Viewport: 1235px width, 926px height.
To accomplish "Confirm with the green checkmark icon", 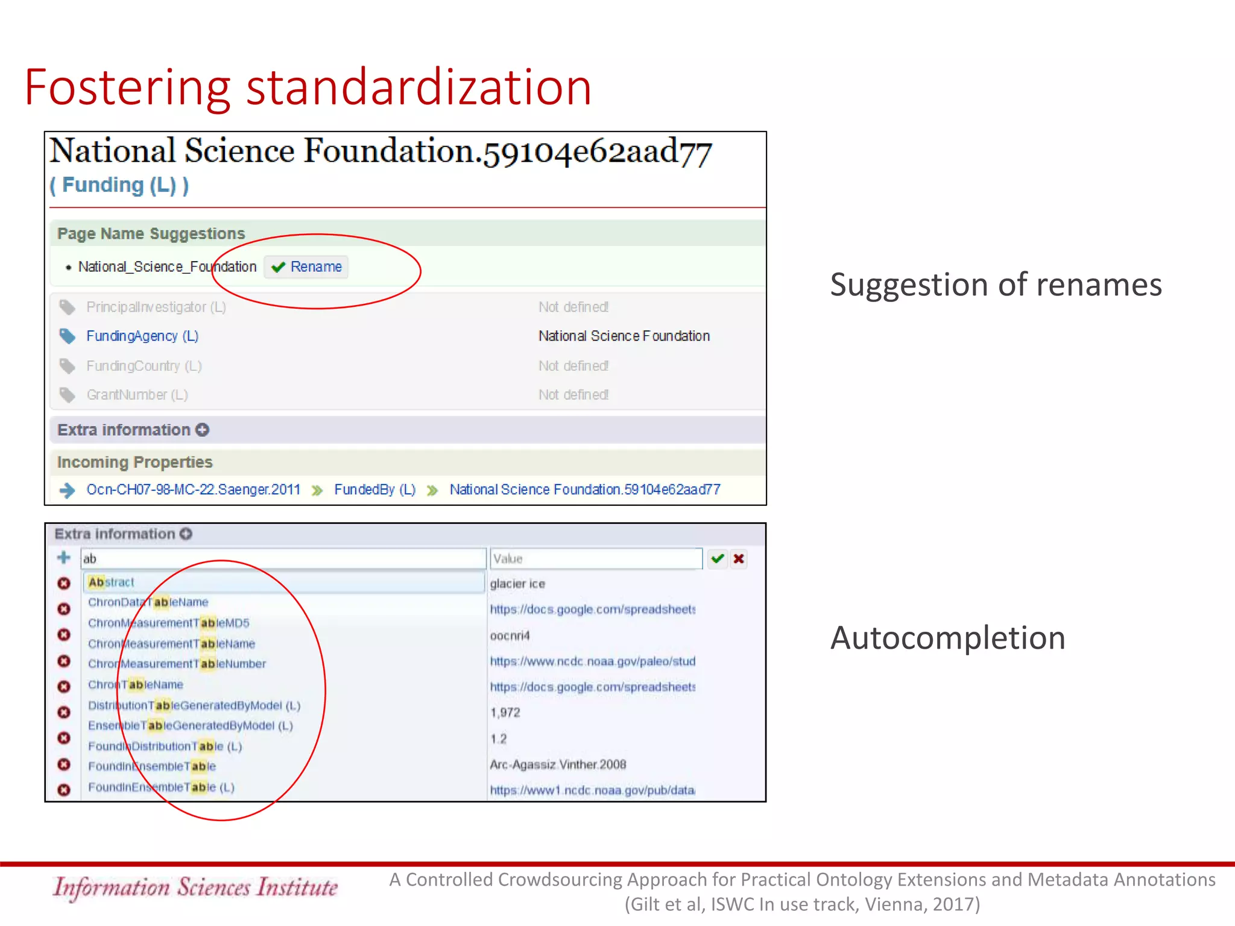I will pyautogui.click(x=717, y=559).
